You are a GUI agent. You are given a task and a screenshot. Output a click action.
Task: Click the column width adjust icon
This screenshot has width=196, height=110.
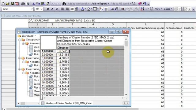point(123,9)
